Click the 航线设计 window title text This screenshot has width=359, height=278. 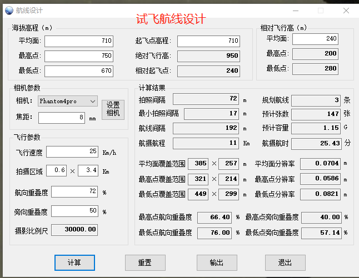[29, 11]
